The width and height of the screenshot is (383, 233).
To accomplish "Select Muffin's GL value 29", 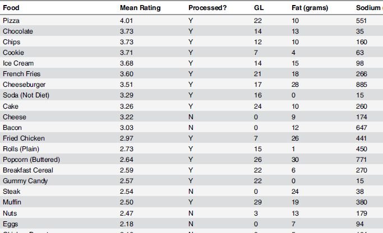I will pyautogui.click(x=258, y=202).
